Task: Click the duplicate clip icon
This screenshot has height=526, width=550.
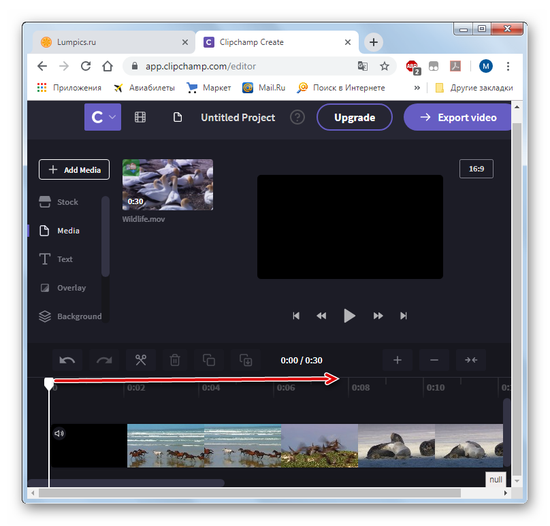Action: (210, 360)
